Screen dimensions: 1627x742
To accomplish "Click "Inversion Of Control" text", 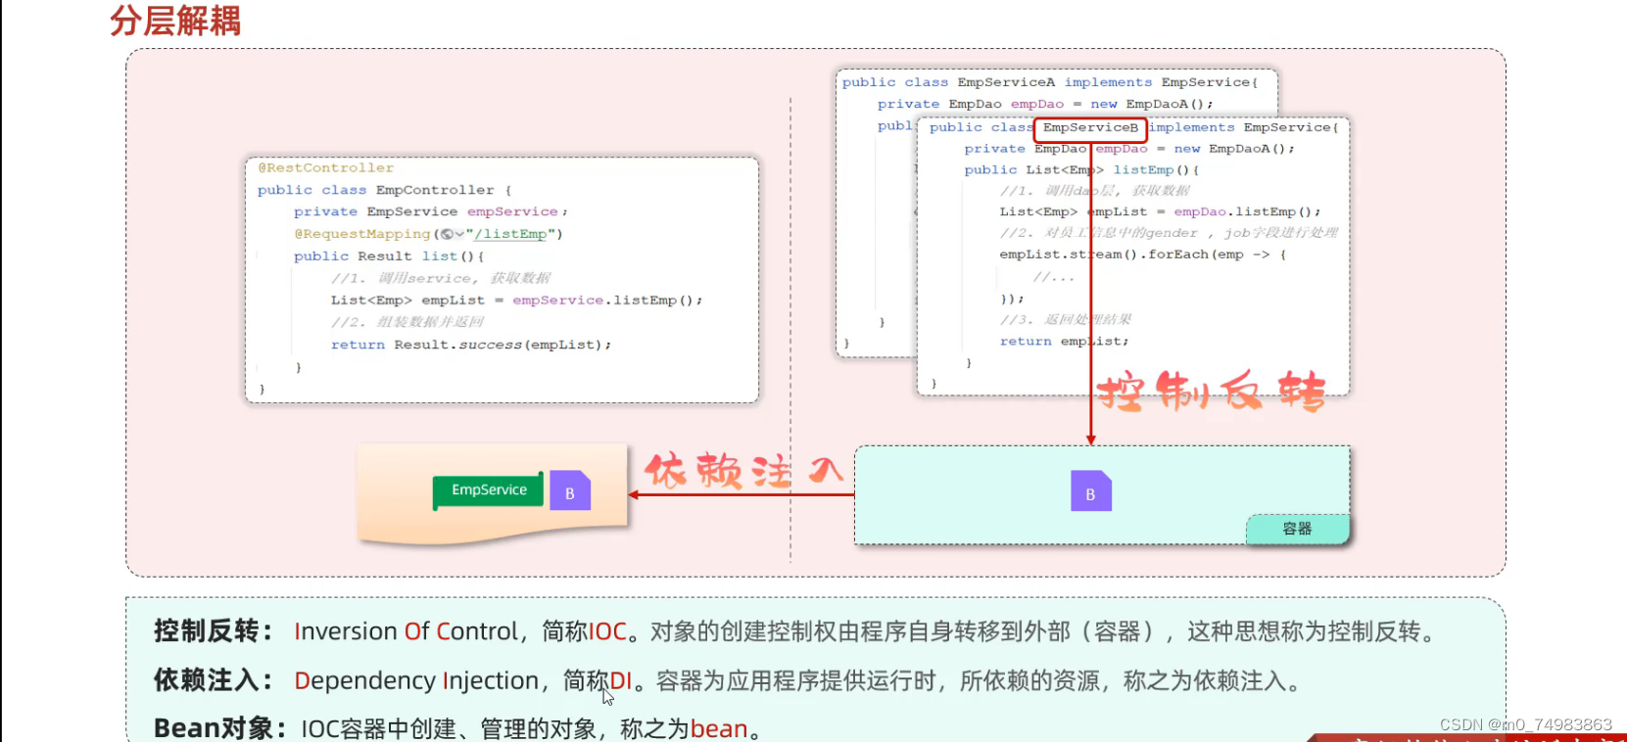I will [406, 631].
